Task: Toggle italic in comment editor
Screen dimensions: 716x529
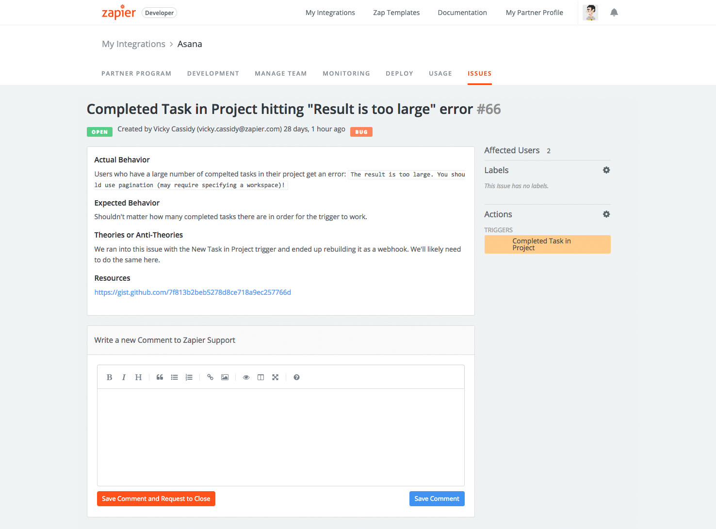Action: click(x=124, y=377)
